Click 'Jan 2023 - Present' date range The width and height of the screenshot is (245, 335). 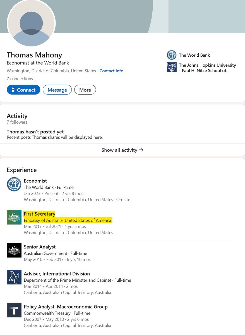coord(41,193)
